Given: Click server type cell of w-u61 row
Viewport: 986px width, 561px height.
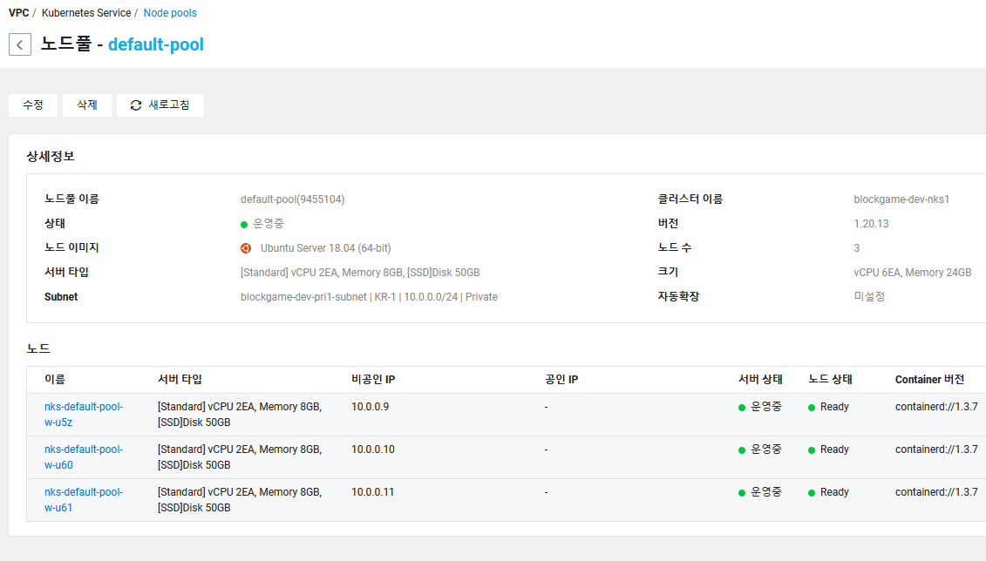Looking at the screenshot, I should [x=240, y=500].
